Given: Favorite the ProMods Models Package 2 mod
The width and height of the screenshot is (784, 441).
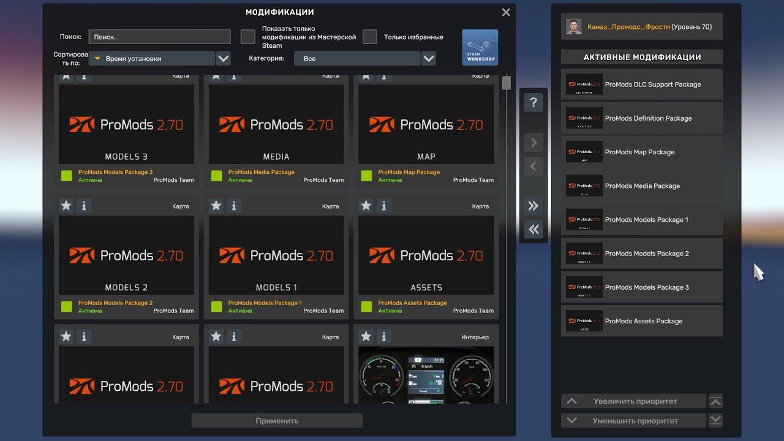Looking at the screenshot, I should coord(66,206).
